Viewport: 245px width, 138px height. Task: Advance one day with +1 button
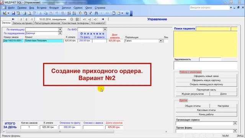pos(84,20)
